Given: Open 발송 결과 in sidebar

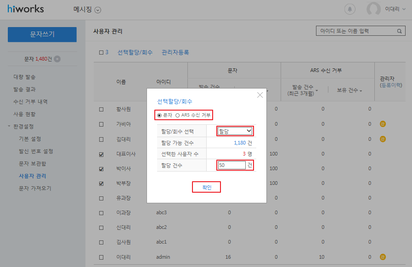Looking at the screenshot, I should (24, 89).
